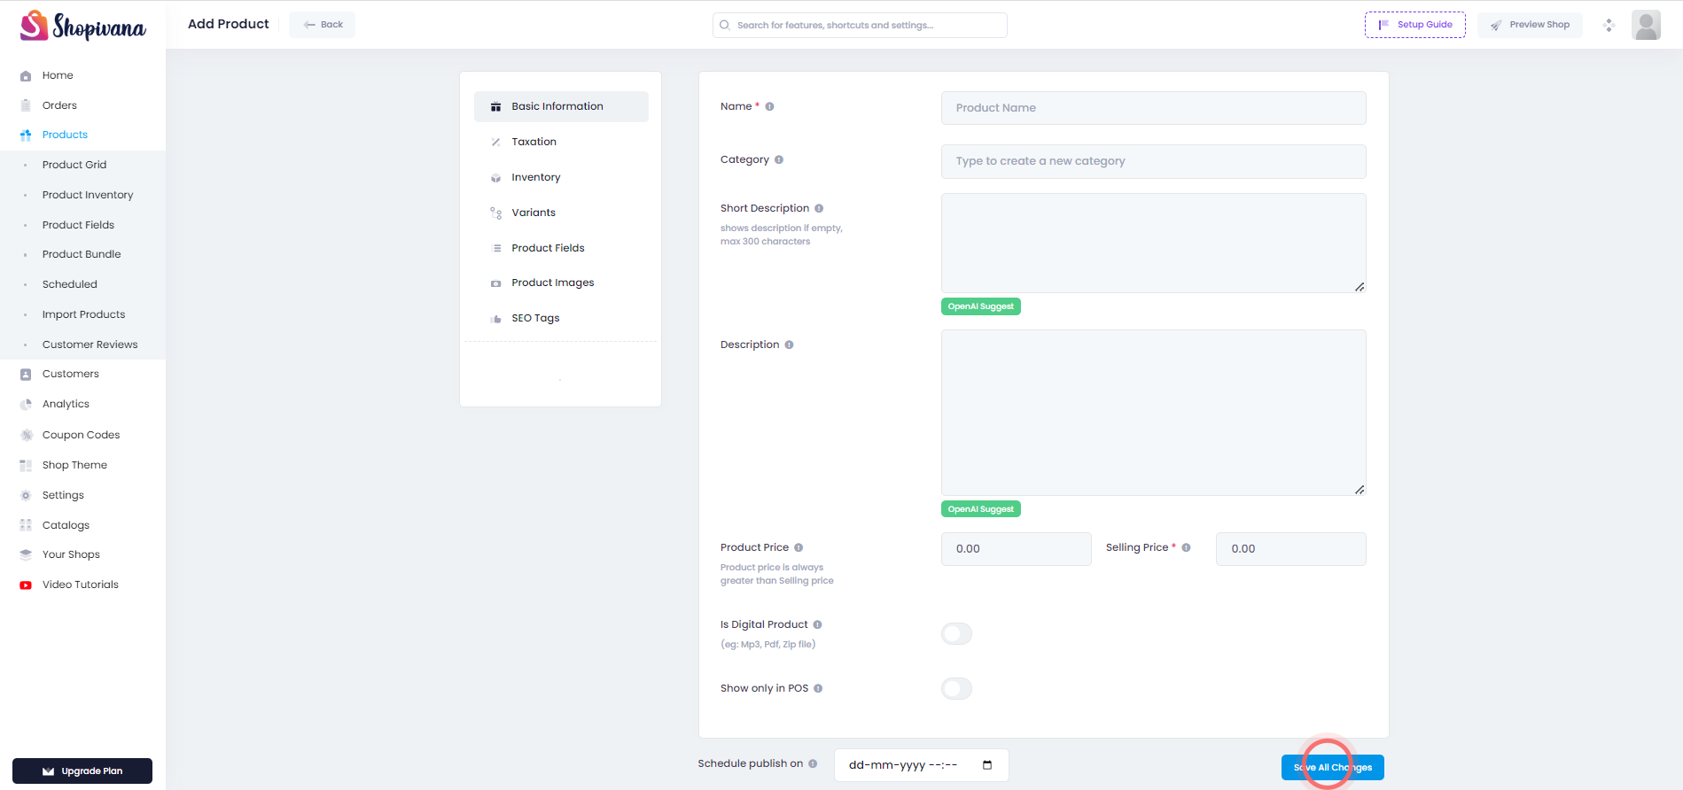Image resolution: width=1683 pixels, height=790 pixels.
Task: Click the Catalogs icon
Action: tap(26, 525)
